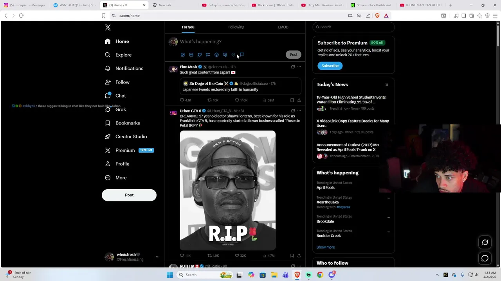Click the X search field
Viewport: 501px width, 281px height.
tap(353, 27)
